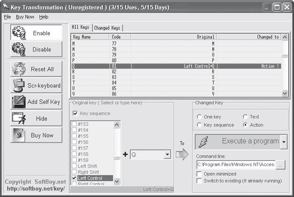Open the Execute a program action dropdown
294x197 pixels.
[x=284, y=142]
